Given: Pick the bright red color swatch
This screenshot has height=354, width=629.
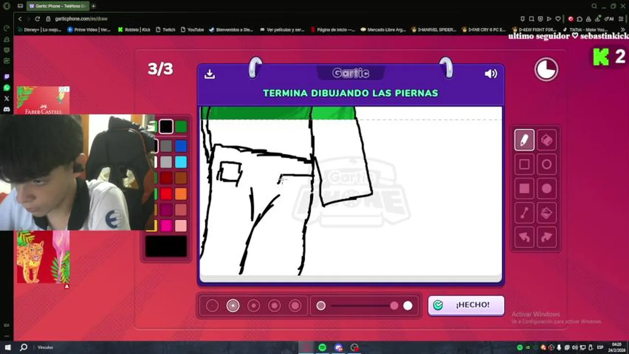Looking at the screenshot, I should click(166, 194).
